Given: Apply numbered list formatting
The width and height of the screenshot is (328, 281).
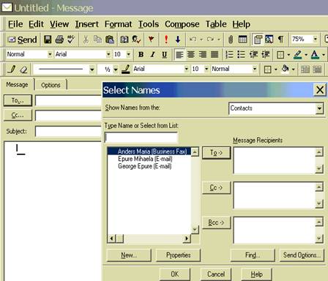Looking at the screenshot, I should pyautogui.click(x=229, y=54).
